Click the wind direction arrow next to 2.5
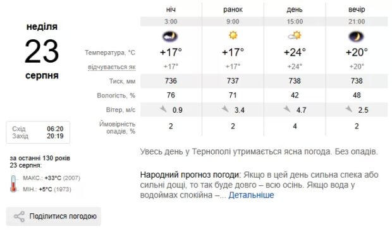Screen dimensions: 392x236 (x=349, y=109)
